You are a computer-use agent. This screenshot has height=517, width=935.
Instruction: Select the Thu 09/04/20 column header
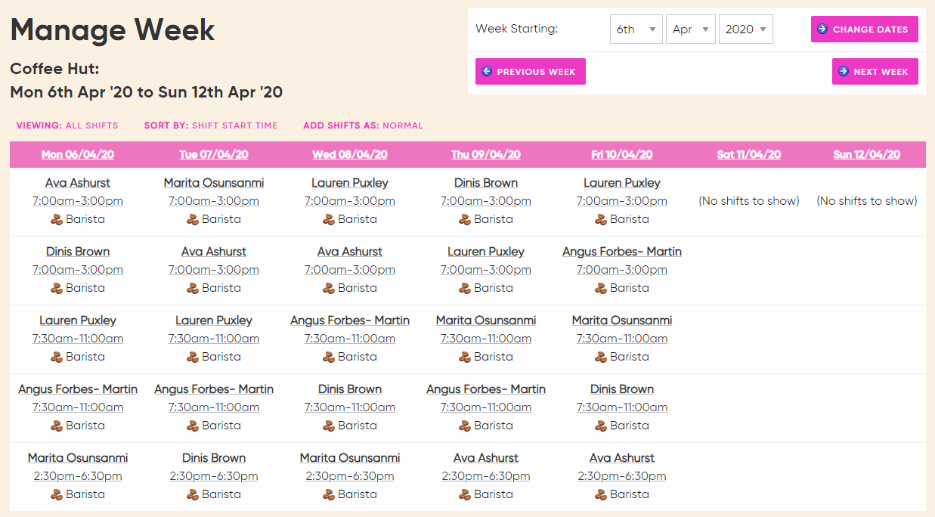click(x=485, y=154)
